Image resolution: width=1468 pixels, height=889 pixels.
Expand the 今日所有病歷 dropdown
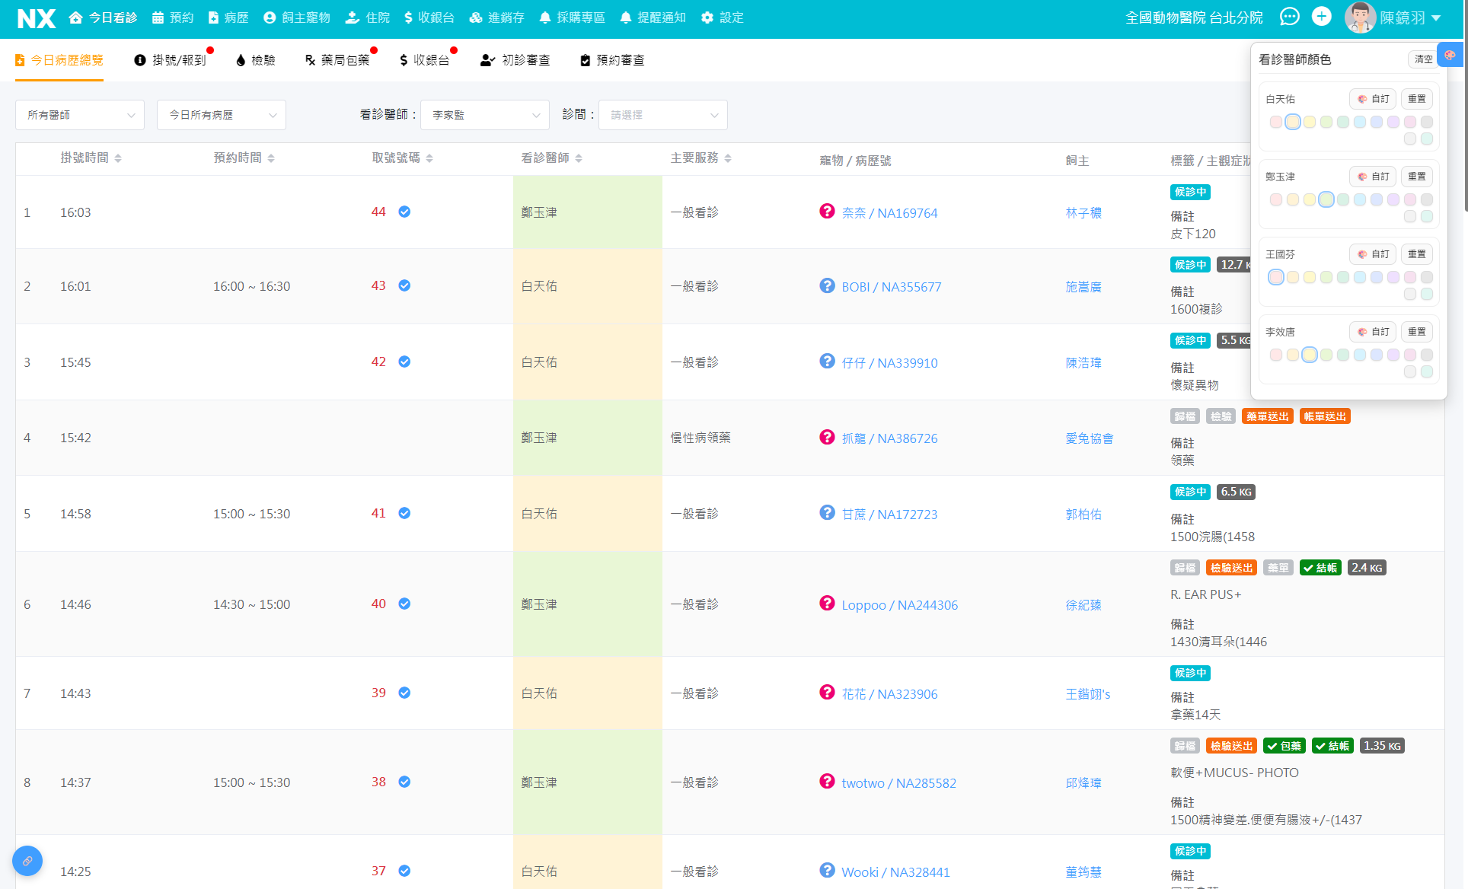(x=221, y=115)
